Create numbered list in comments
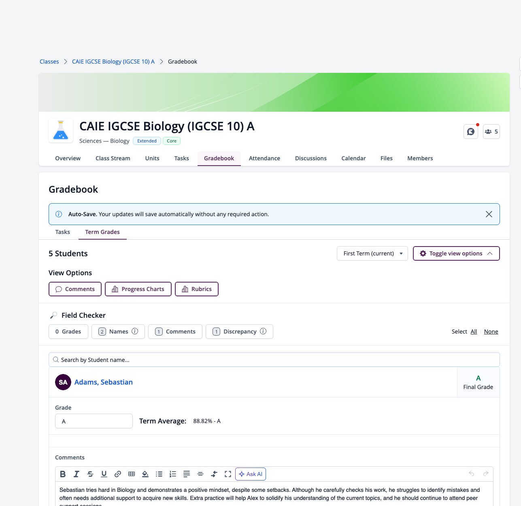Viewport: 521px width, 506px height. pos(173,474)
